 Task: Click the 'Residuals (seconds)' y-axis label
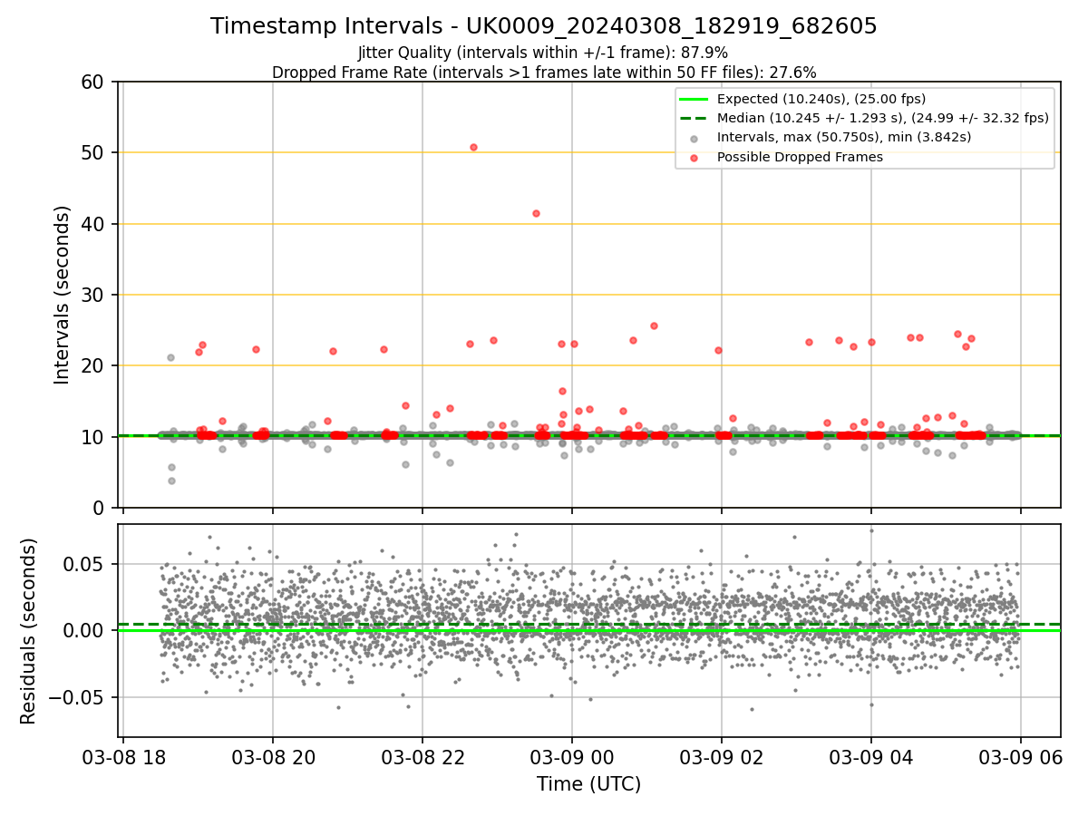coord(29,631)
